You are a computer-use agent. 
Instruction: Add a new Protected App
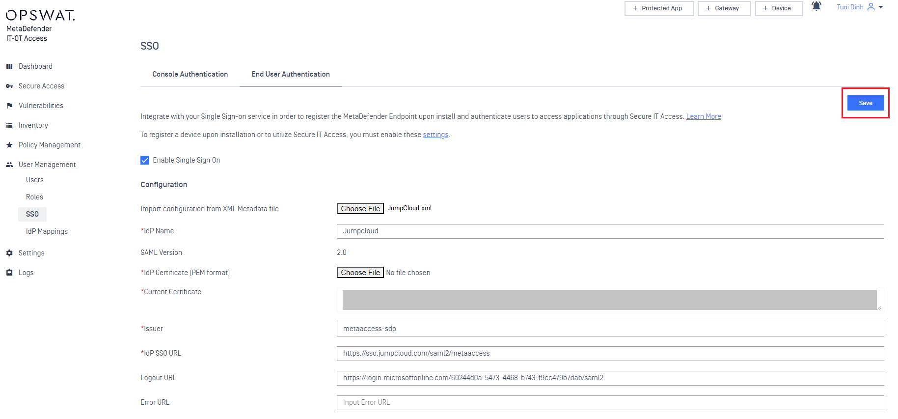coord(659,8)
